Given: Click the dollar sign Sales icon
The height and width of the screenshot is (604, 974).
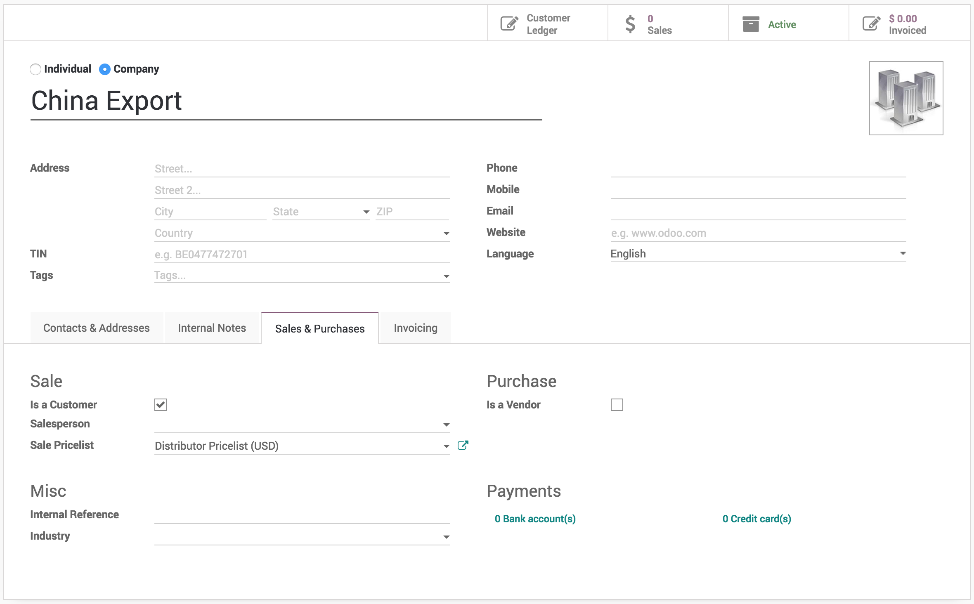Looking at the screenshot, I should (630, 24).
